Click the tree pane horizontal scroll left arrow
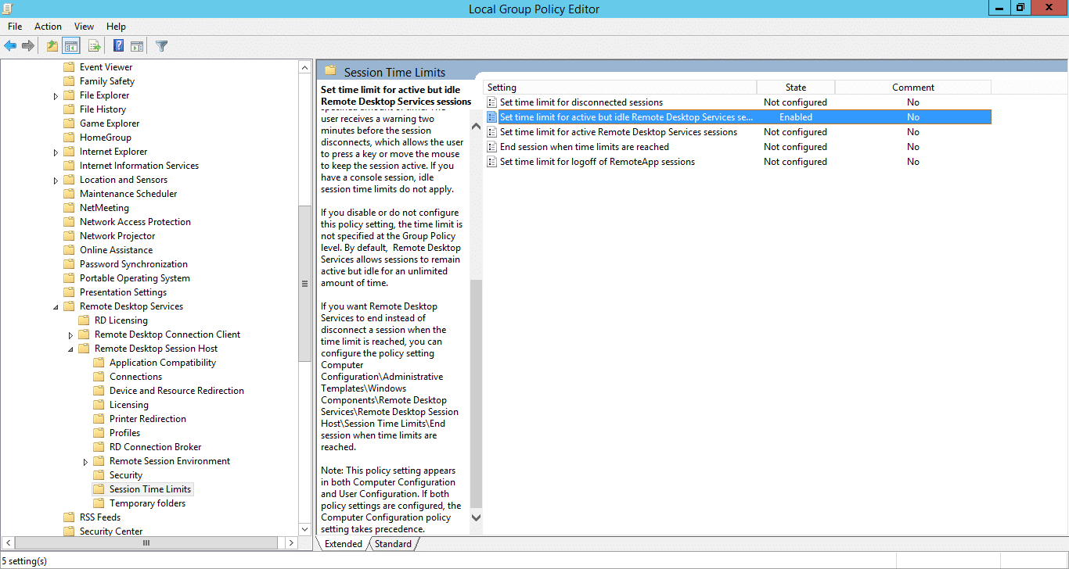The image size is (1069, 569). (7, 542)
